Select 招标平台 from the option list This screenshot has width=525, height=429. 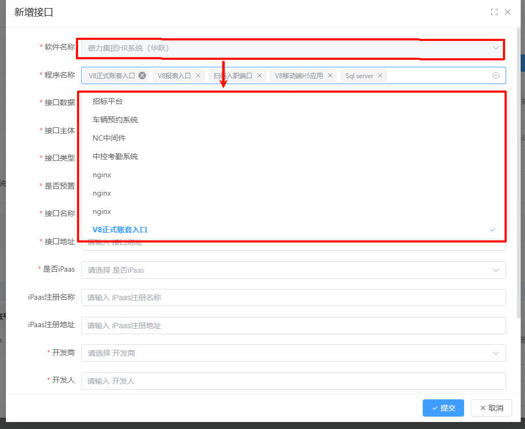pos(108,101)
